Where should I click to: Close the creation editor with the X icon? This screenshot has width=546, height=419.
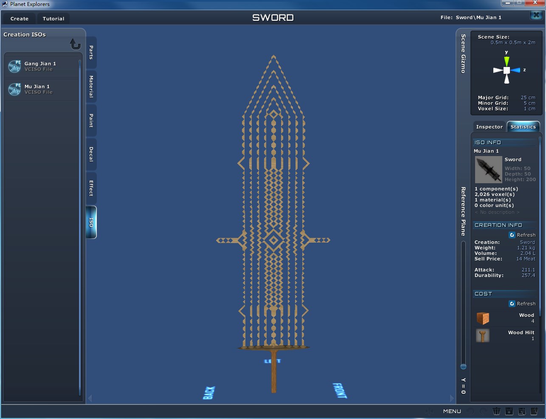pyautogui.click(x=536, y=15)
